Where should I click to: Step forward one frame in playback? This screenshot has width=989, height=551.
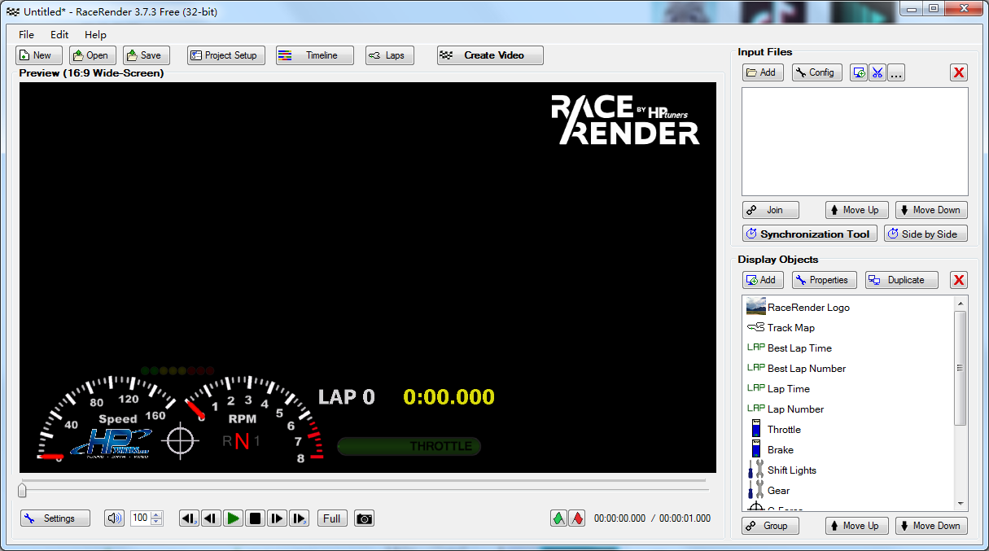pyautogui.click(x=277, y=518)
